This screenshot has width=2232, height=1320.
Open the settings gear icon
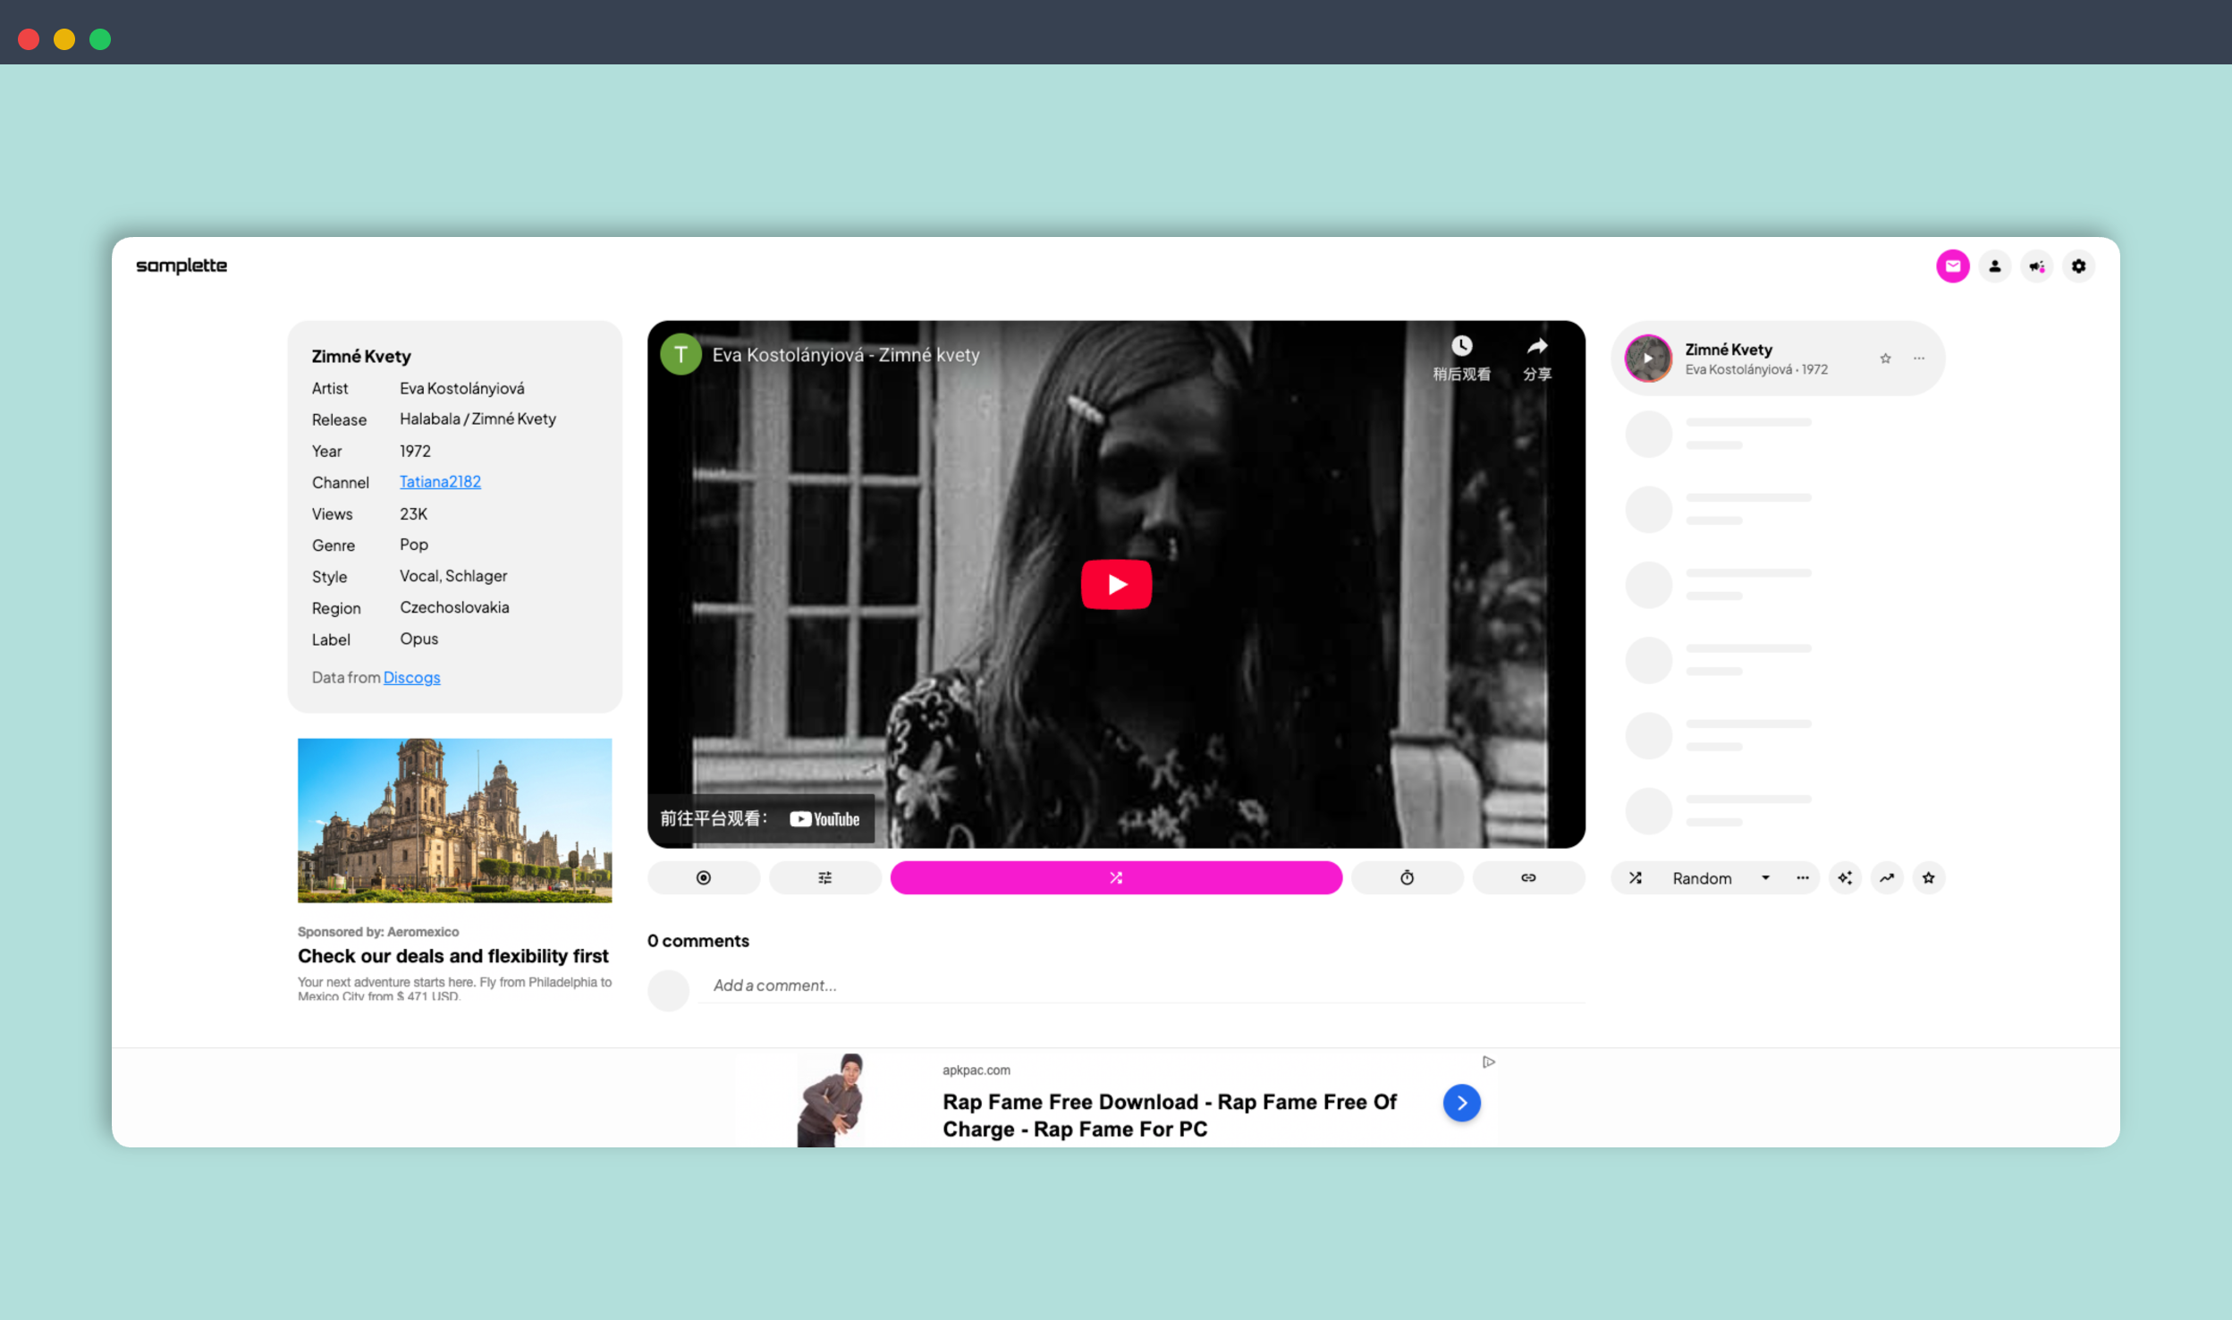coord(2078,266)
